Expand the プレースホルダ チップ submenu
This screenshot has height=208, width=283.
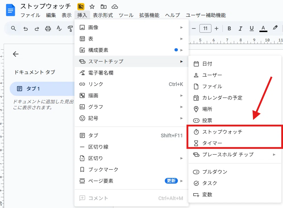click(235, 154)
